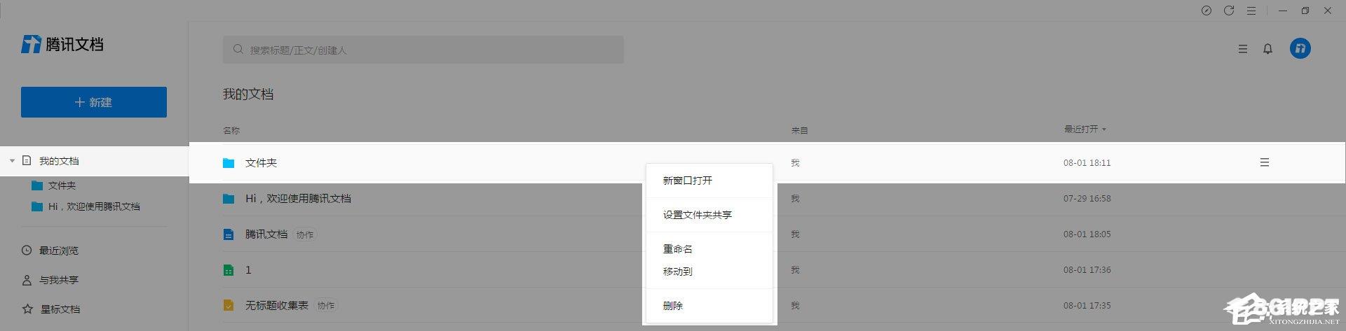
Task: Choose 设置文件夹共享 in context menu
Action: 698,215
